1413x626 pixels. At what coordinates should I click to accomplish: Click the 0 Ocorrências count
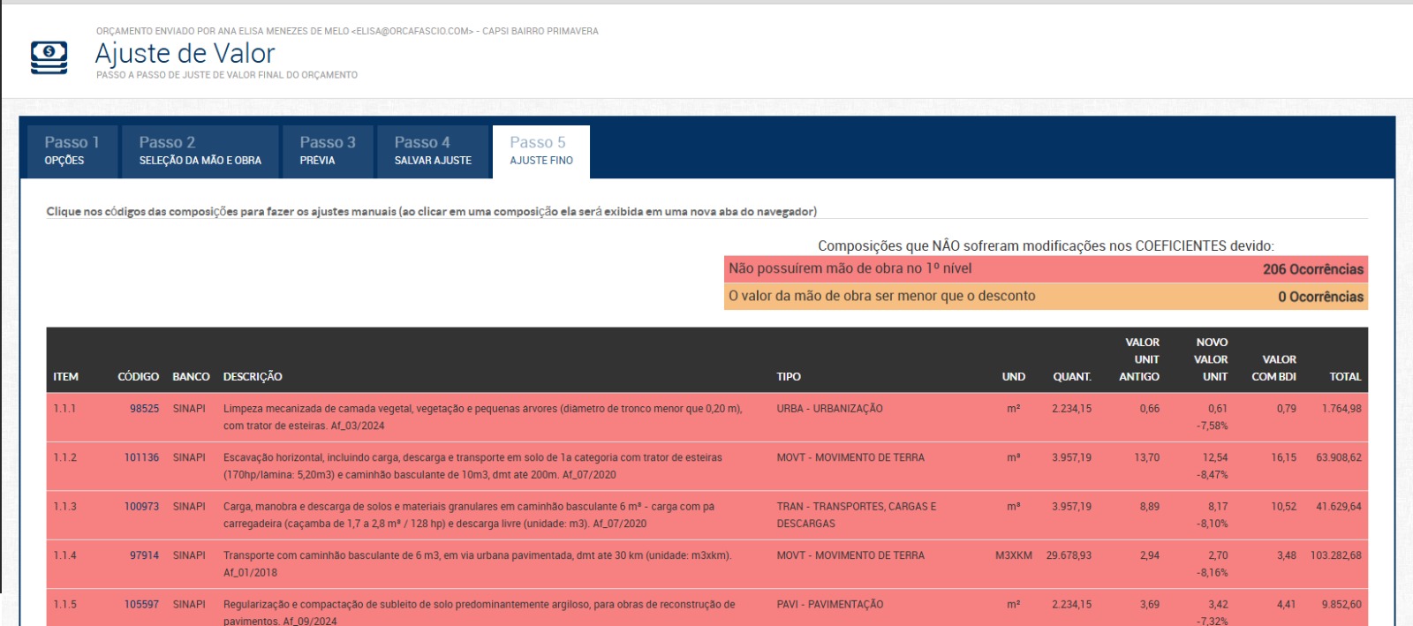(1320, 297)
